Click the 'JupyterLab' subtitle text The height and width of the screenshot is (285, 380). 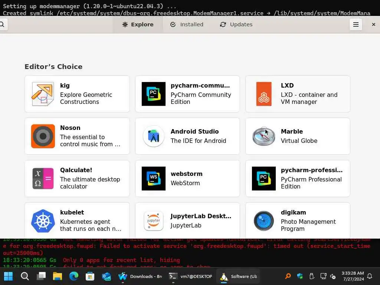[186, 225]
